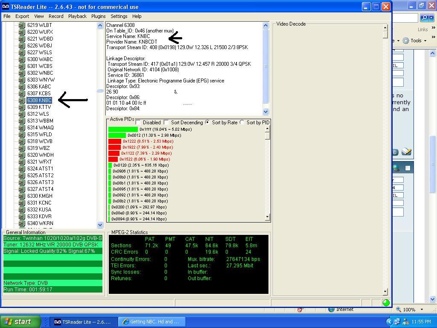Viewport: 437px width, 328px height.
Task: Click the Start button on taskbar
Action: coord(20,322)
